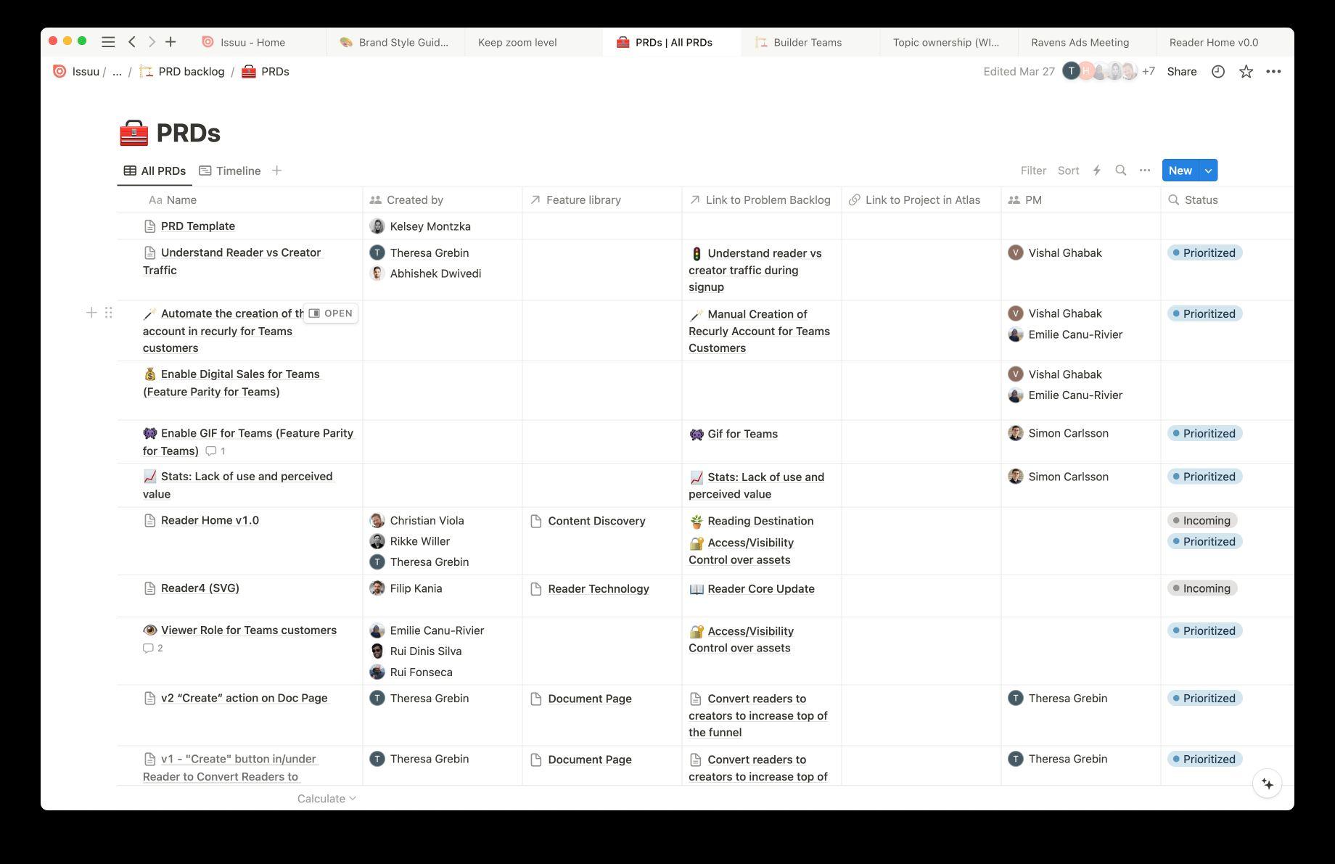Switch to Reader Home v0.0 tab

1225,42
